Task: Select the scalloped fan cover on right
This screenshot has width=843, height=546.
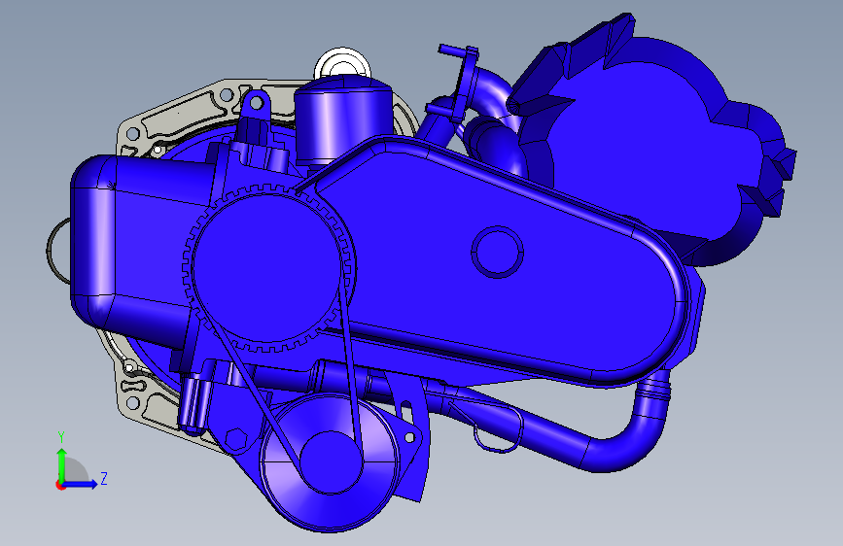Action: point(656,140)
